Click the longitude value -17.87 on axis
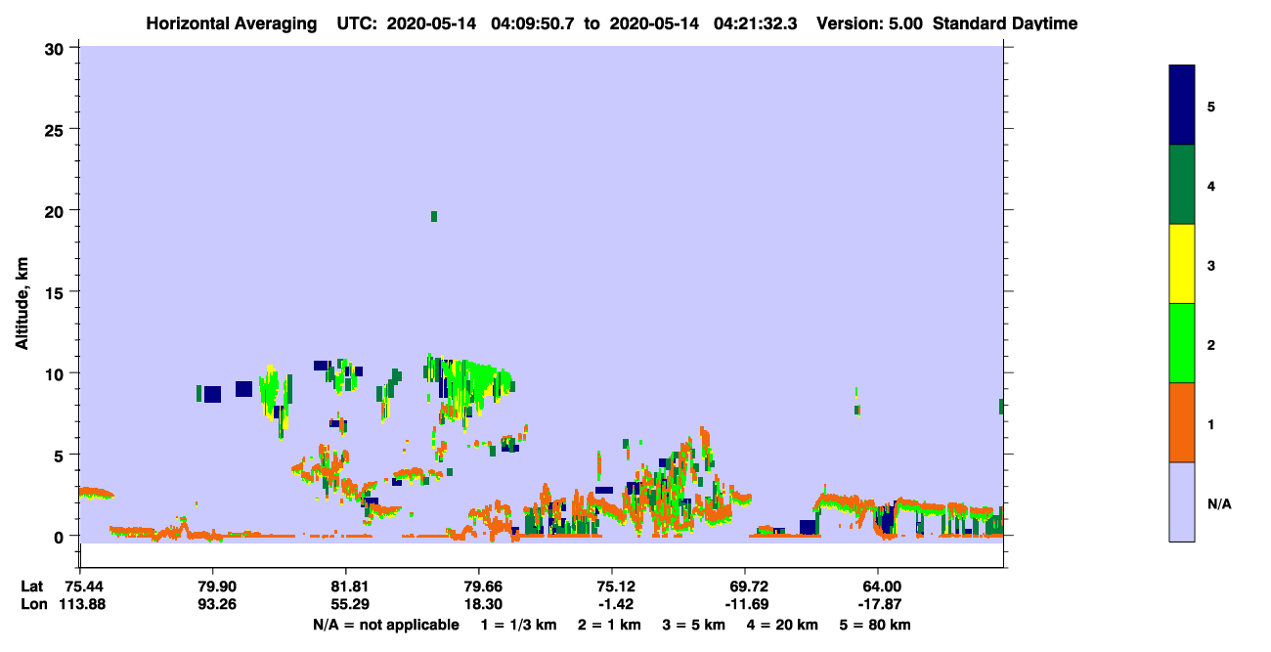This screenshot has height=652, width=1271. [x=878, y=604]
